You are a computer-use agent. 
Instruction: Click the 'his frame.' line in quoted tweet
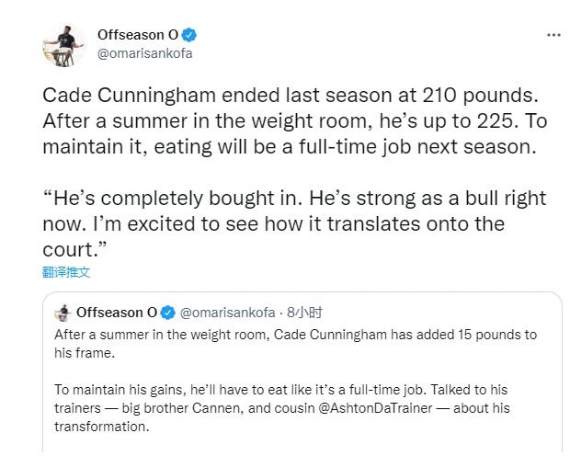point(84,352)
